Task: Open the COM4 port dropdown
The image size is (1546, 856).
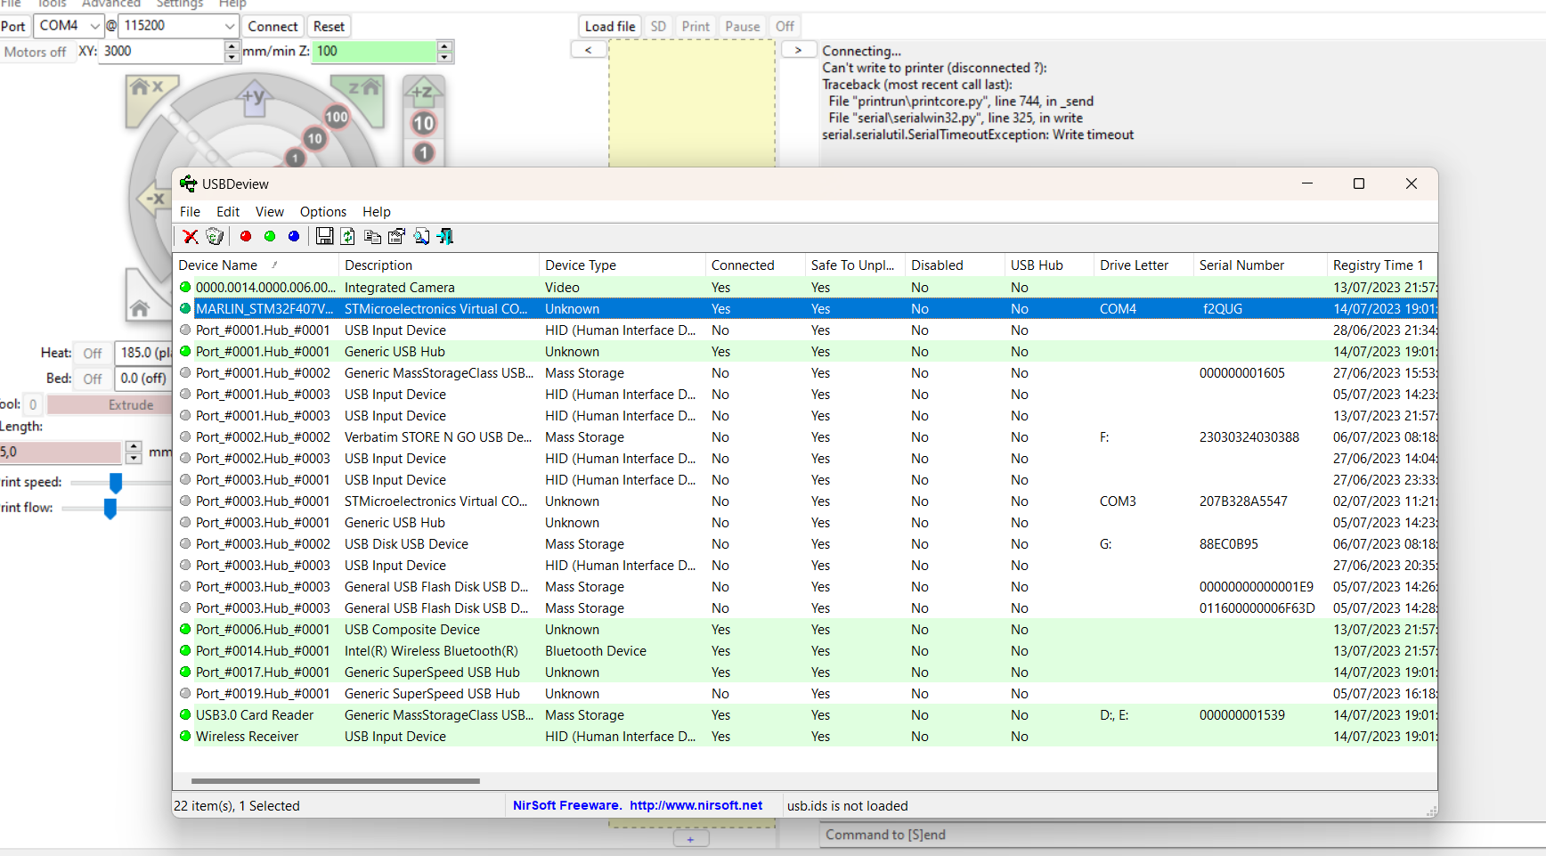Action: (x=69, y=26)
